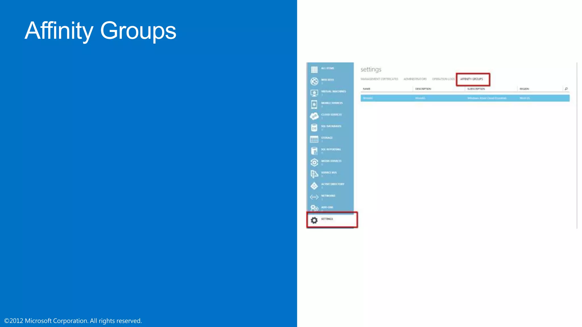Open the Web Sites sidebar icon

[x=314, y=81]
